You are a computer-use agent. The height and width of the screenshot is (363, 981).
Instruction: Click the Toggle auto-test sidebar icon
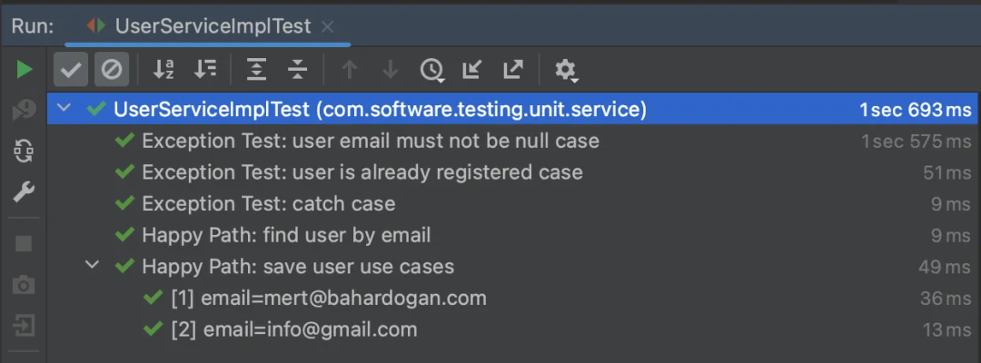(x=24, y=150)
